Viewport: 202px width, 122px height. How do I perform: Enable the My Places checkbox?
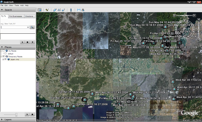tap(4, 51)
